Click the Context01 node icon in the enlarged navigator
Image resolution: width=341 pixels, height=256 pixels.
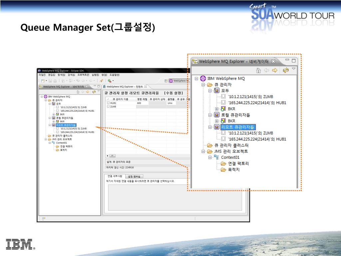[216, 157]
